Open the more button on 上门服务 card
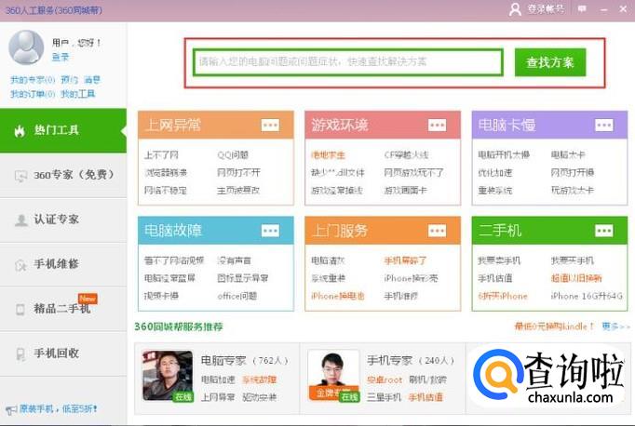The image size is (635, 426). click(437, 231)
